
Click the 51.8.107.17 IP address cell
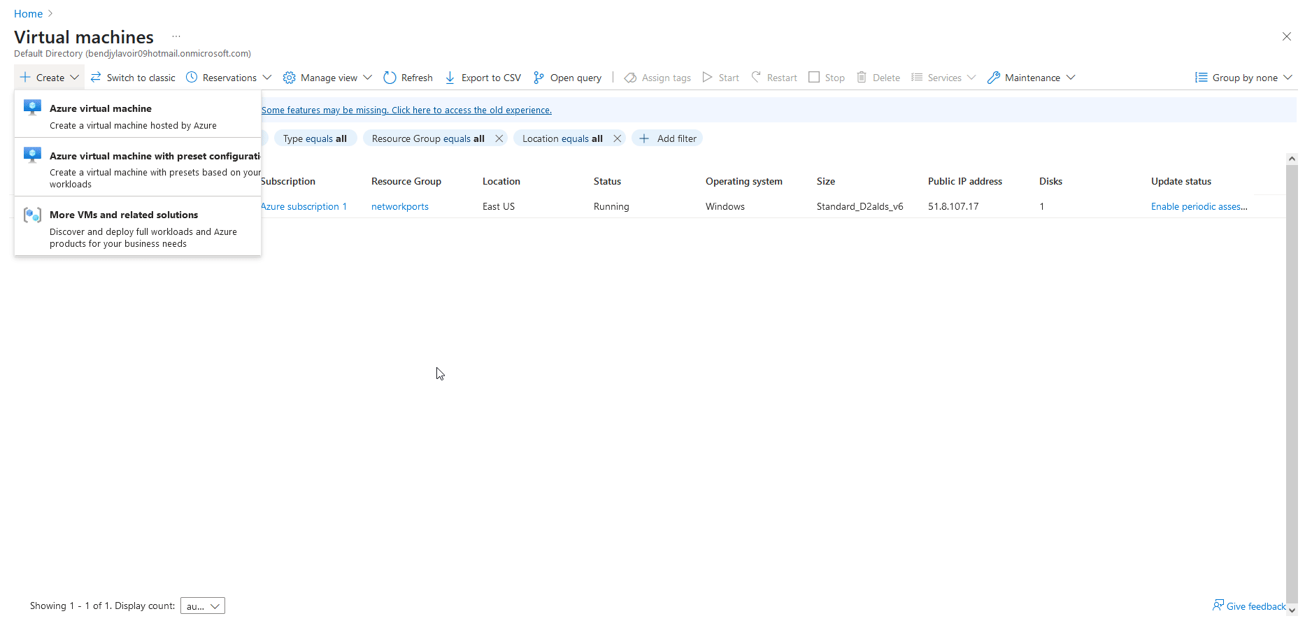953,206
